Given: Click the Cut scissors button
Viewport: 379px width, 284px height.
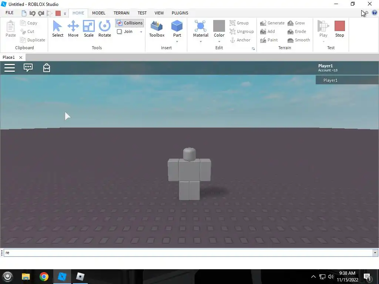Looking at the screenshot, I should pos(27,31).
